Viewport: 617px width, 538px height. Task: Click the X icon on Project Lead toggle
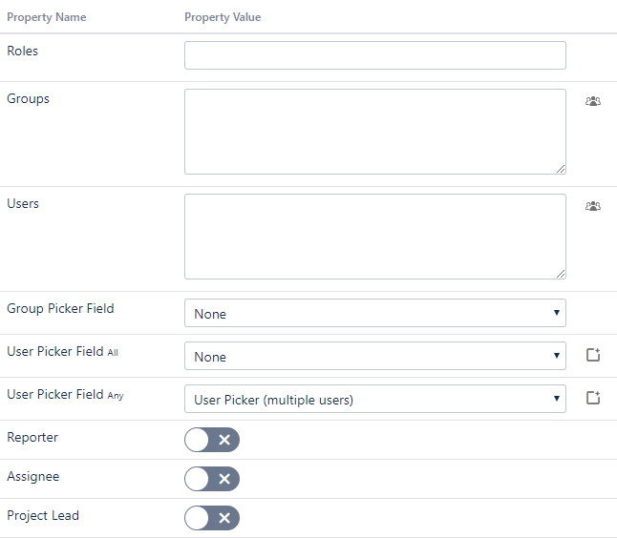click(x=224, y=518)
